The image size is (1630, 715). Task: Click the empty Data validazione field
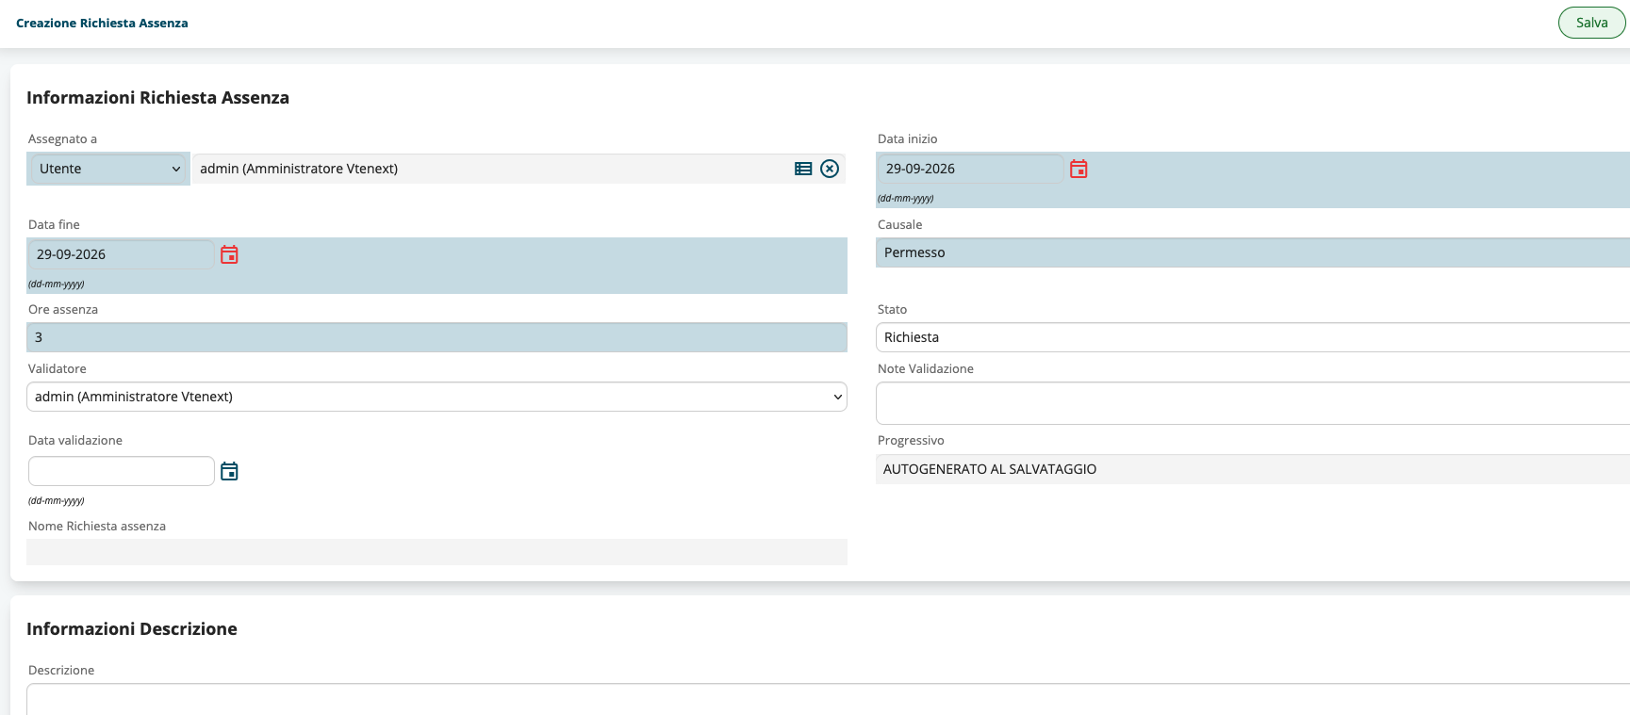tap(121, 471)
